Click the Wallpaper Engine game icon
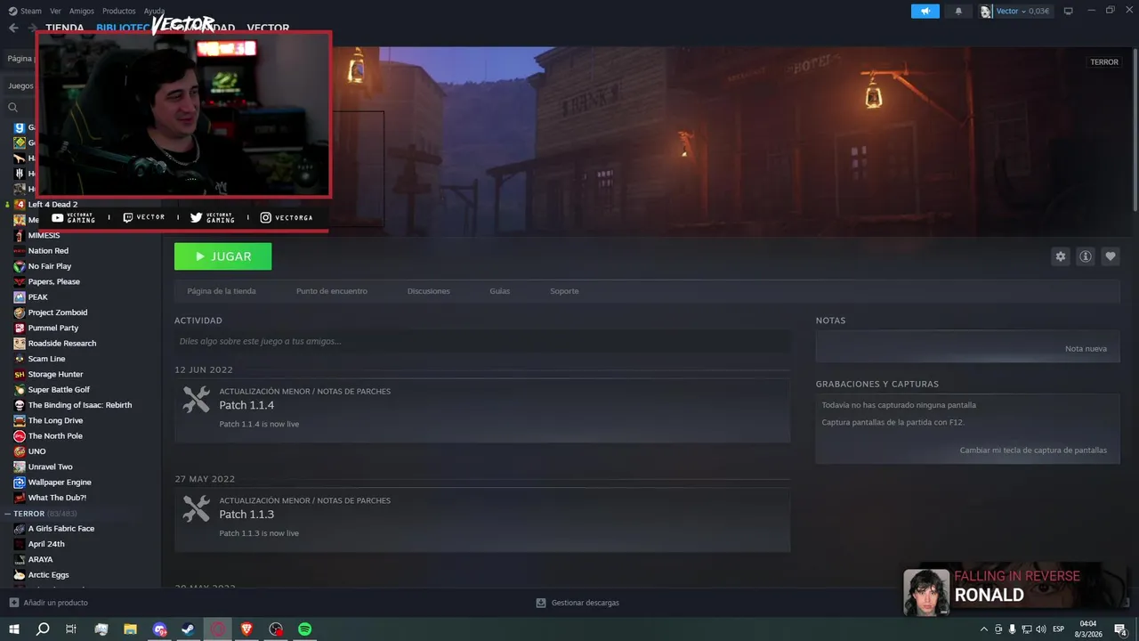1139x641 pixels. coord(20,482)
